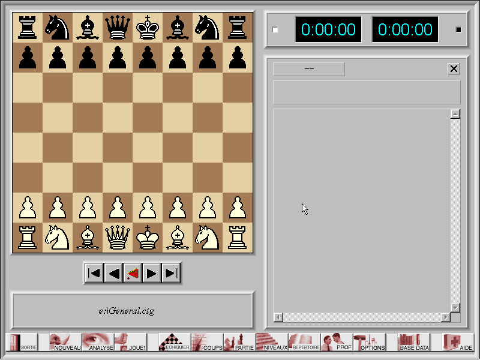The width and height of the screenshot is (480, 360).
Task: Open AIDE help first-aid icon
Action: click(x=458, y=342)
